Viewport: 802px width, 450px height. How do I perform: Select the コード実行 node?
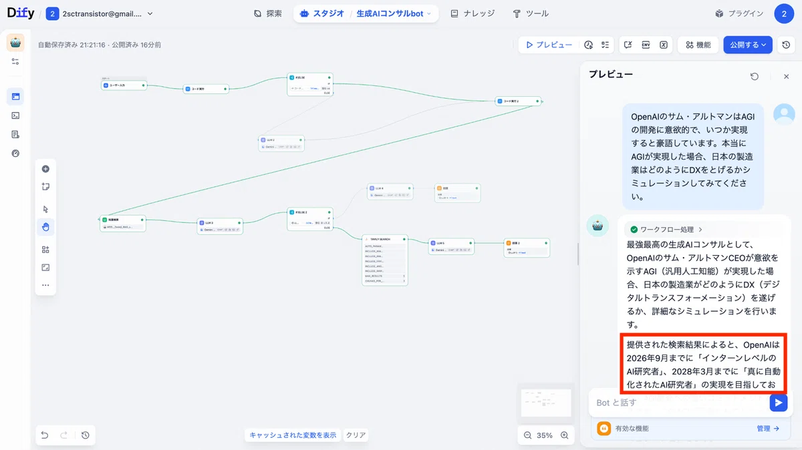click(x=207, y=88)
